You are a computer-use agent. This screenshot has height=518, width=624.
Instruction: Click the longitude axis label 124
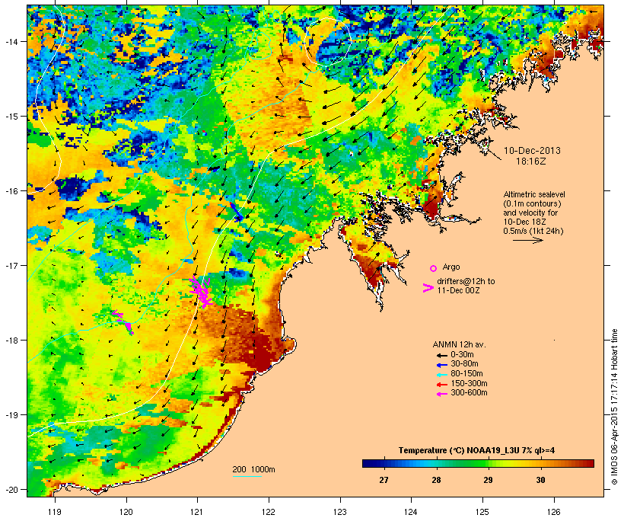coord(411,512)
